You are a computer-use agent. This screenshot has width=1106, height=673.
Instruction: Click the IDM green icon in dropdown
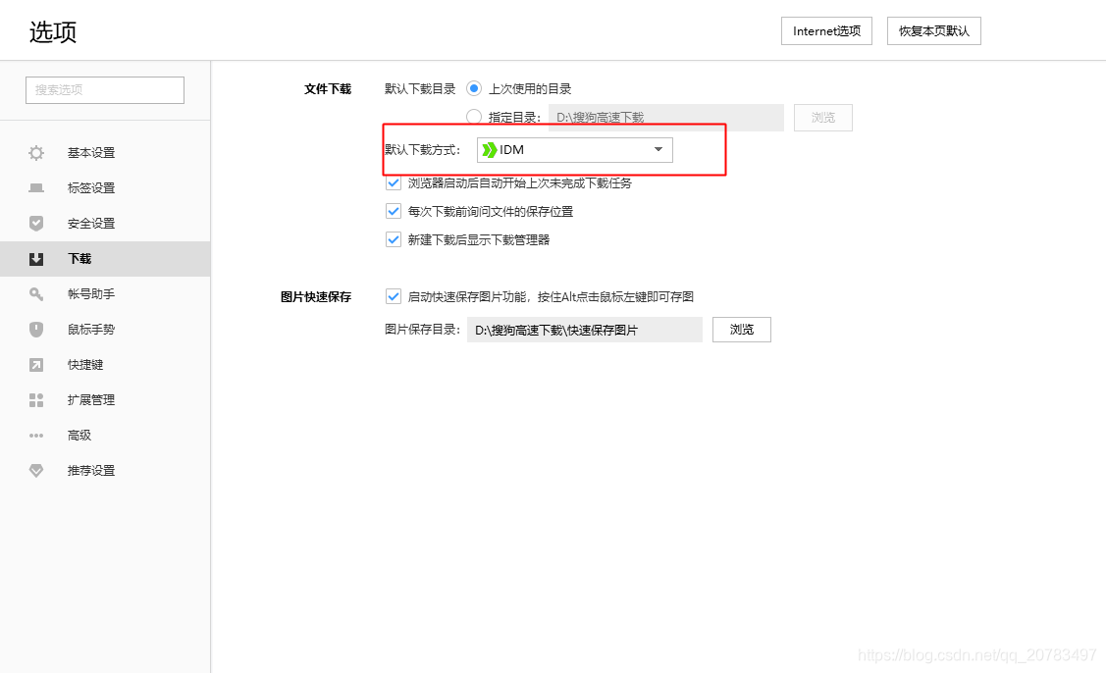[x=488, y=149]
